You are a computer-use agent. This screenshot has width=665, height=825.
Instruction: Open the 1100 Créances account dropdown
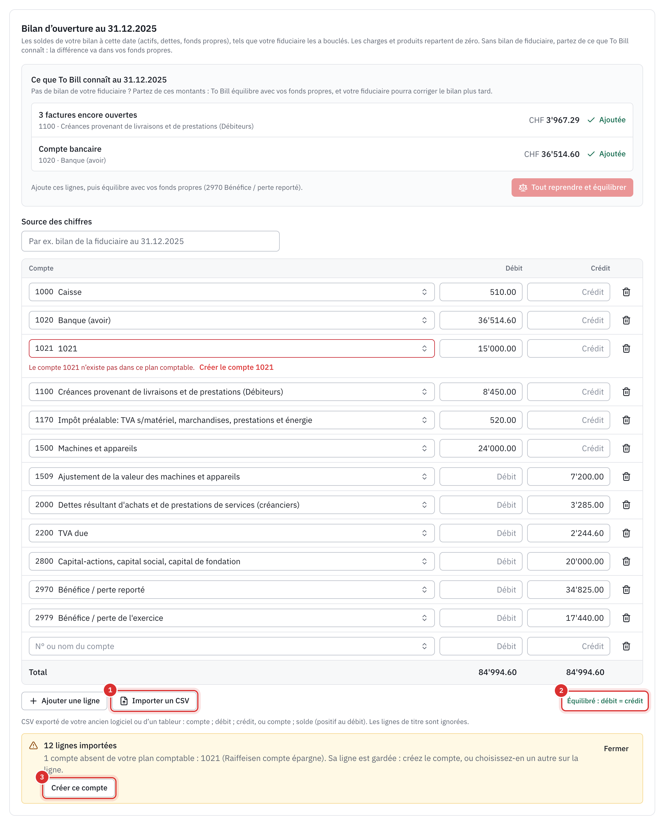[x=231, y=392]
